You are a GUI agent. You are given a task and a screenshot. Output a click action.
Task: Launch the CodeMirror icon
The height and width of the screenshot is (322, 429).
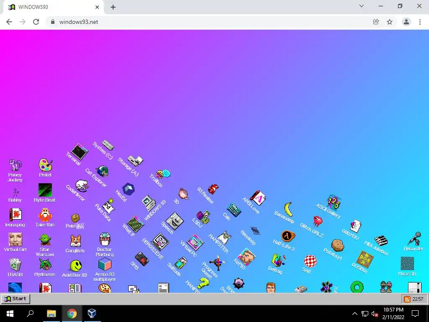[x=82, y=186]
